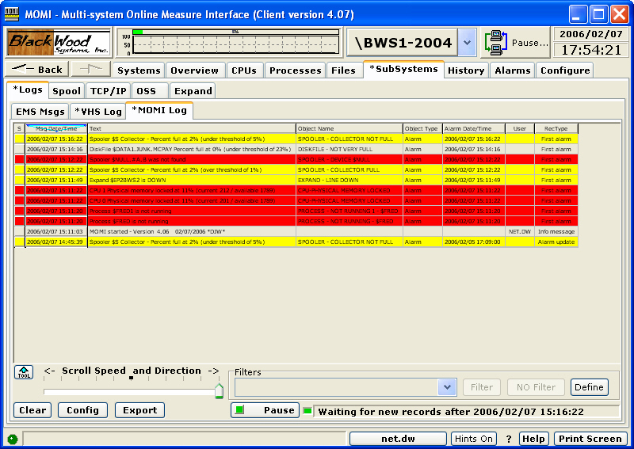This screenshot has width=634, height=449.
Task: Click the CPU activity graph bar
Action: click(x=235, y=32)
